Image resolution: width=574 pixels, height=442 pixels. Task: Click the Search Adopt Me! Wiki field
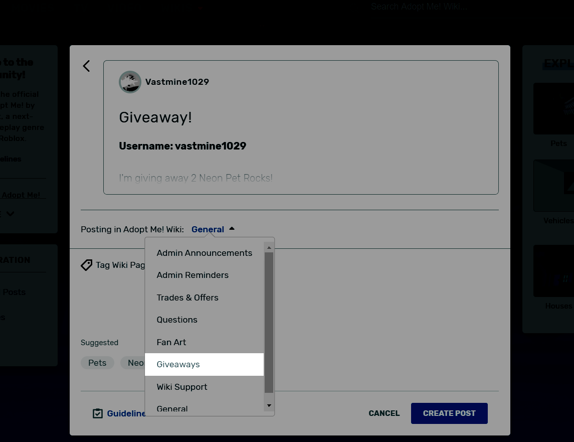point(419,7)
